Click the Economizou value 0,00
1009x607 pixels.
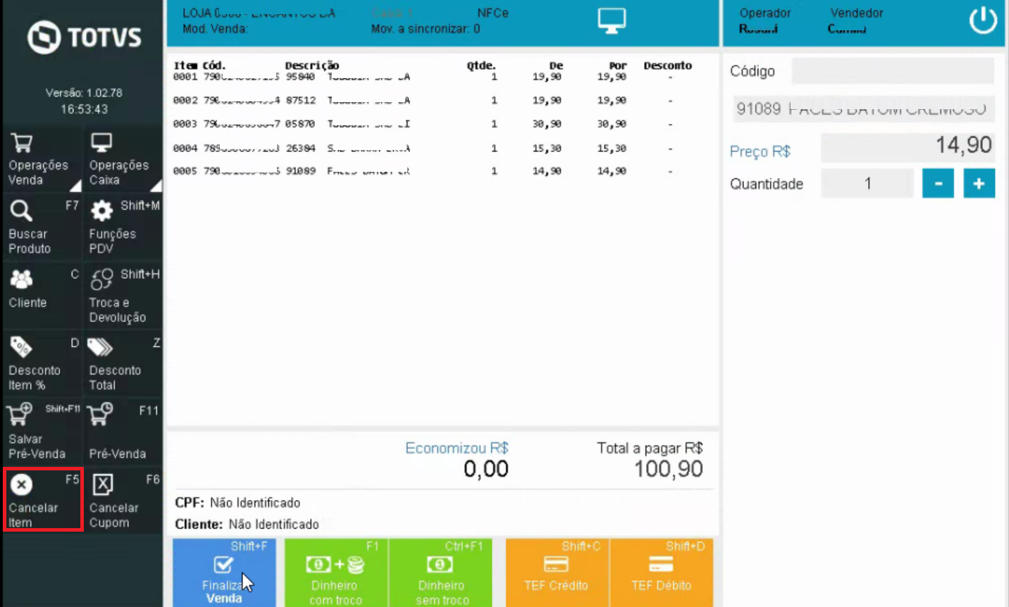coord(485,469)
